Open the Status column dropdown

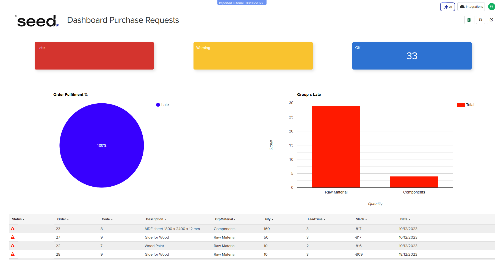18,219
